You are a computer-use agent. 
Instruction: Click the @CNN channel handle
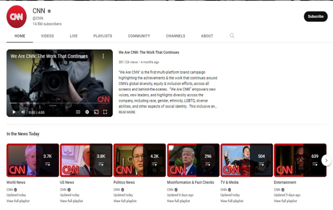pos(38,18)
